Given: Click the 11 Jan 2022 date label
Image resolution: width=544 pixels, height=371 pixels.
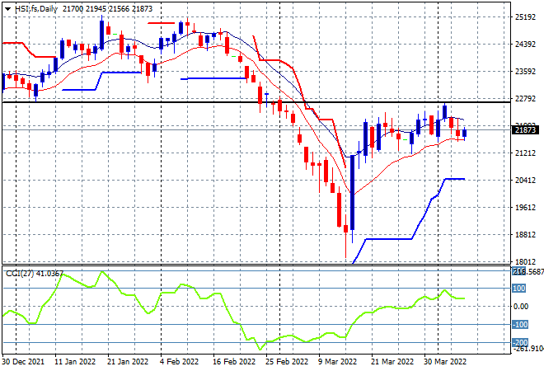Looking at the screenshot, I should [75, 362].
